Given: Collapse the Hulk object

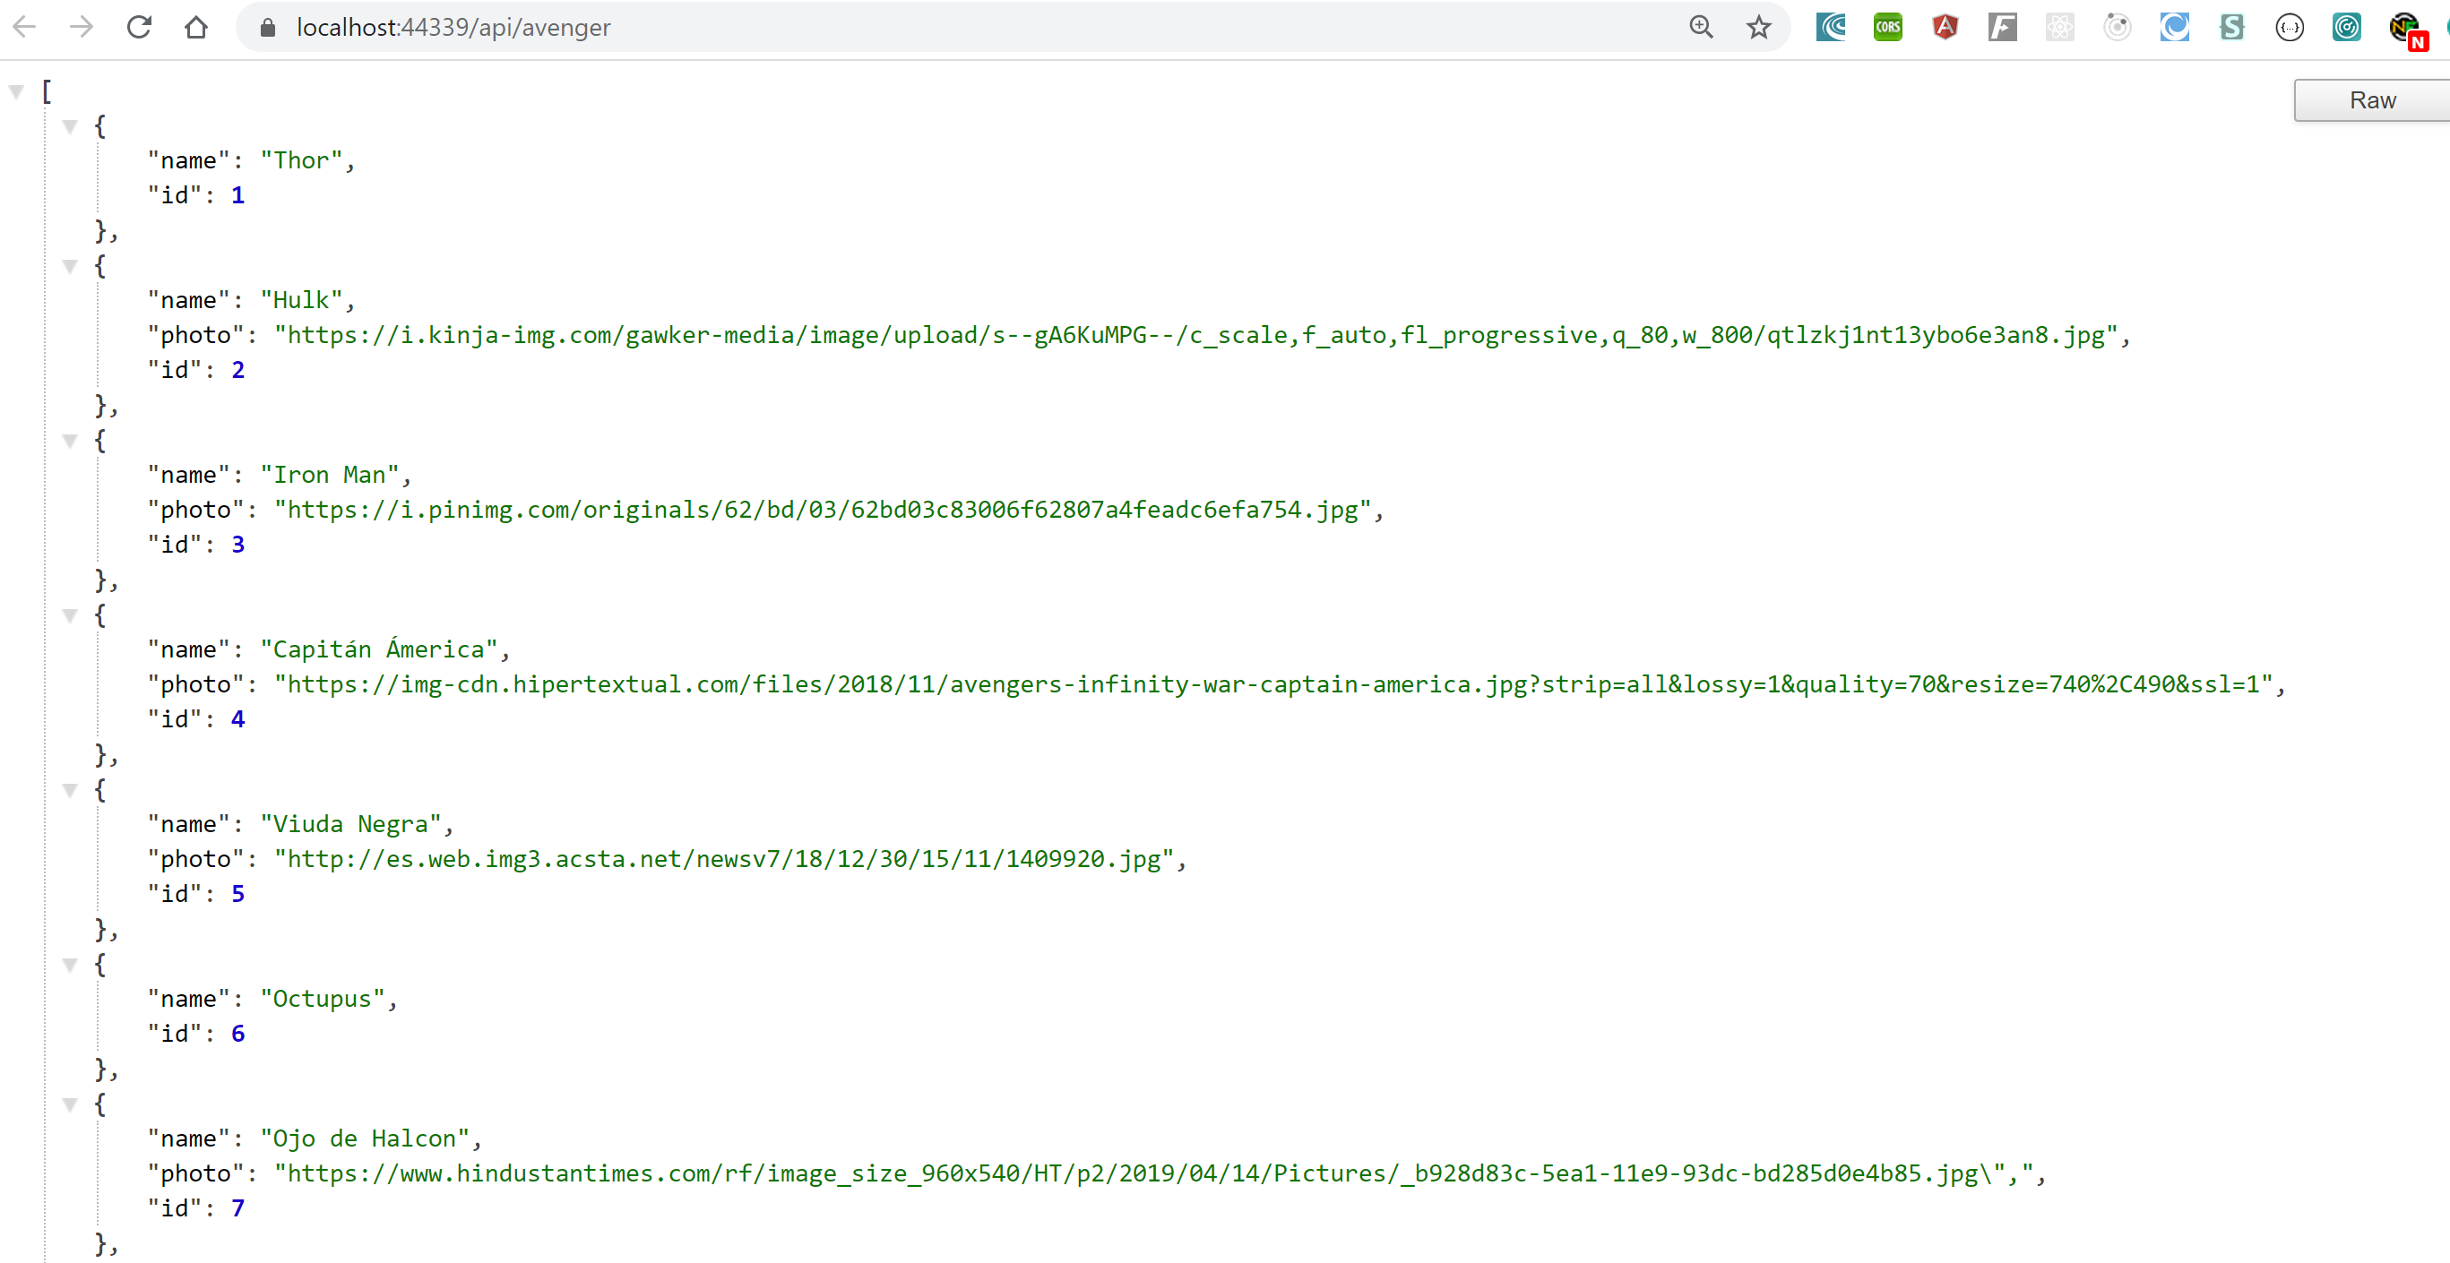Looking at the screenshot, I should [69, 266].
